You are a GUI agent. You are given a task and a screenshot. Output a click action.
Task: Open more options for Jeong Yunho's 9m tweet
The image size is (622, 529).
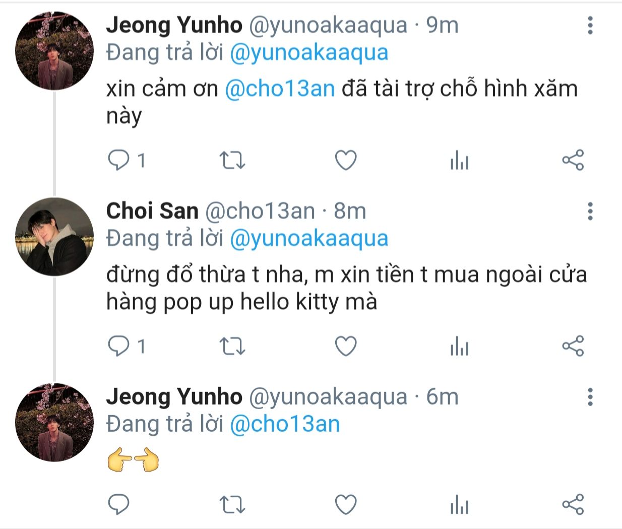(590, 25)
